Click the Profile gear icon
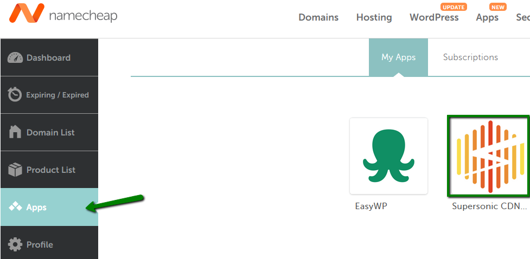 [x=15, y=244]
